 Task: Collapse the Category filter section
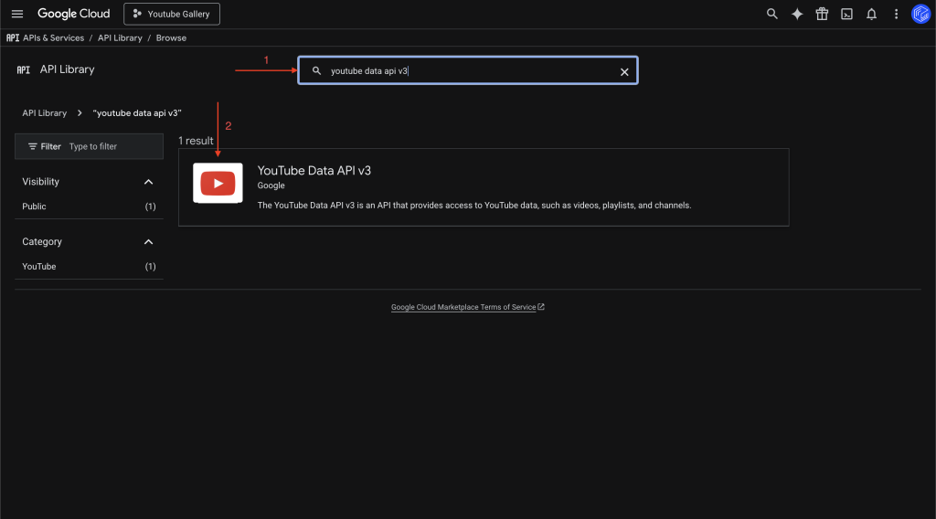click(149, 242)
